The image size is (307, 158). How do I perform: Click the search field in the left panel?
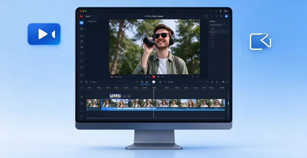point(92,21)
